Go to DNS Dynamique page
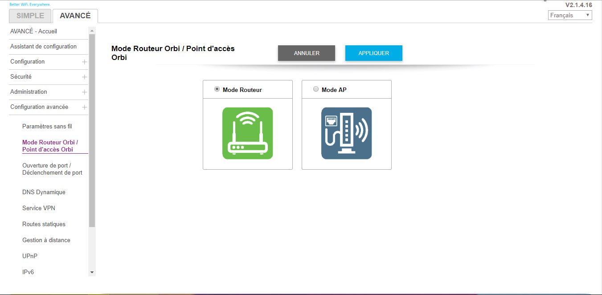 tap(44, 192)
